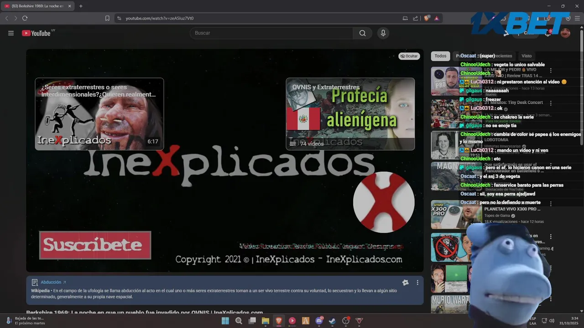Open Steam from the taskbar
This screenshot has width=584, height=328.
coord(333,321)
